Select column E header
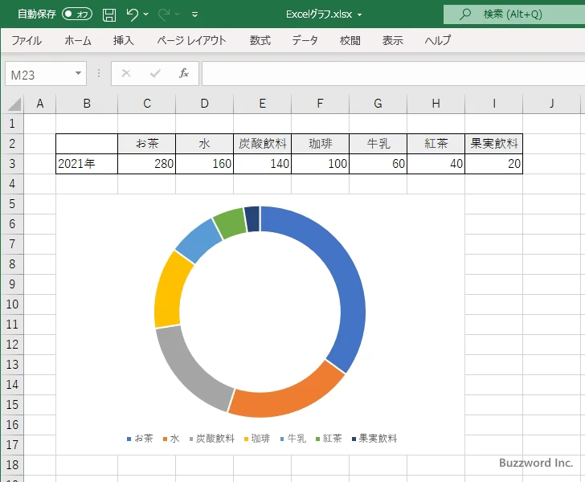The width and height of the screenshot is (585, 482). (262, 104)
